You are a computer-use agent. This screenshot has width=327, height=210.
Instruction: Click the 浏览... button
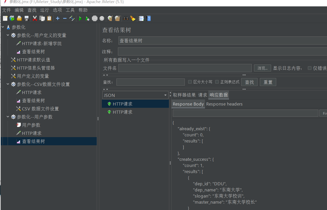tap(262, 68)
